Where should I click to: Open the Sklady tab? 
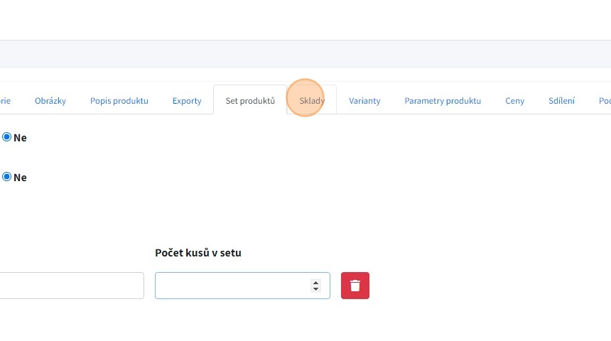click(x=312, y=101)
